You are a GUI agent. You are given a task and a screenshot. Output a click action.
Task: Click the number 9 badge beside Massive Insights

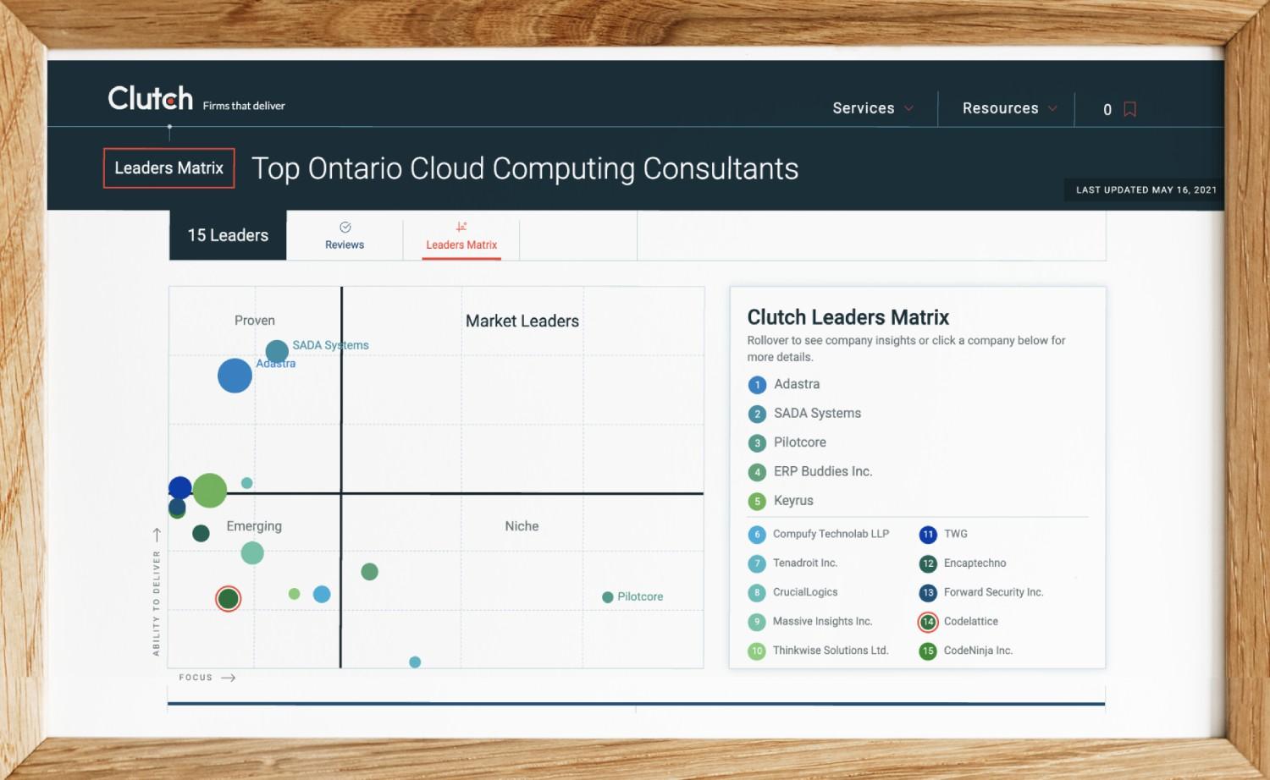click(x=757, y=622)
